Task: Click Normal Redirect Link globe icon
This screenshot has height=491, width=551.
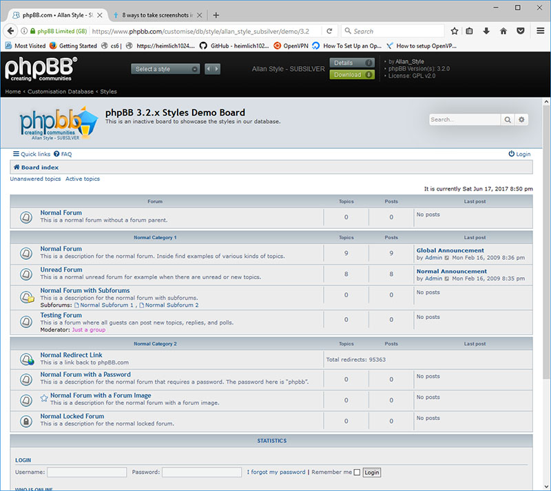Action: tap(27, 360)
